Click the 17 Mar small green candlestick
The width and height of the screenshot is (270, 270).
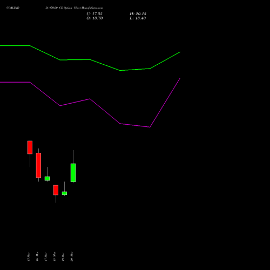pos(47,178)
